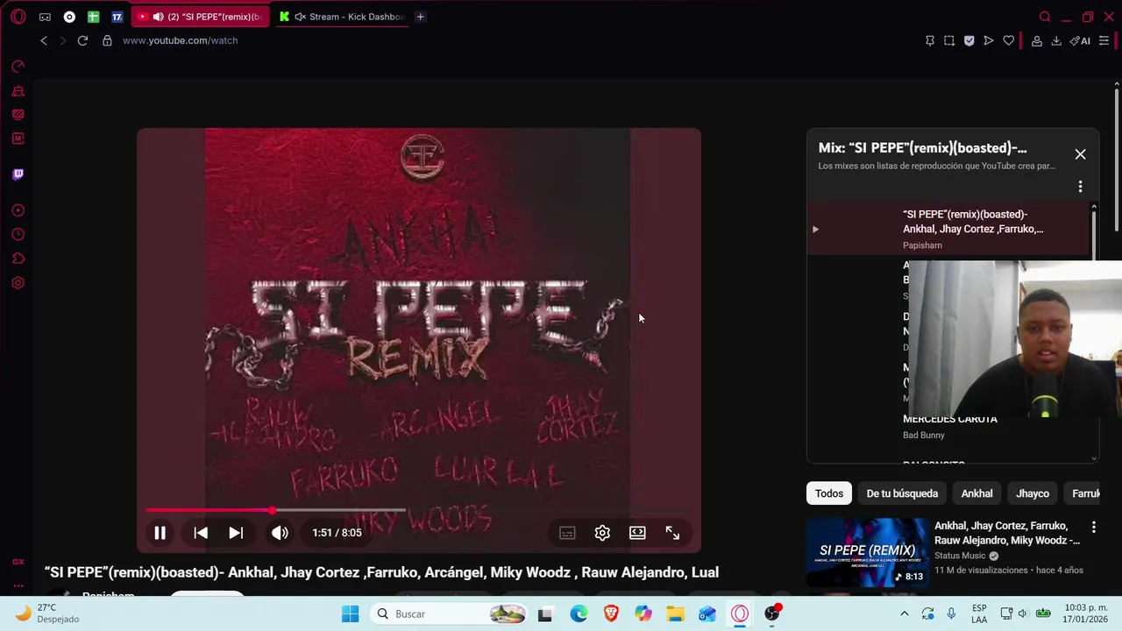
Task: Open the Opera GX main menu logo
Action: coord(18,17)
